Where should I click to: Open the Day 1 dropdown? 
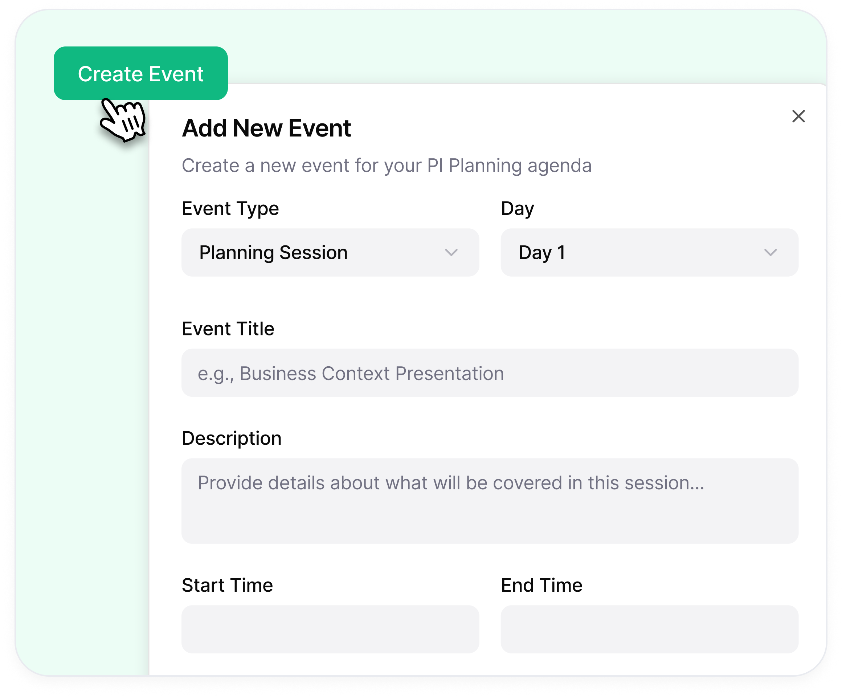(649, 252)
